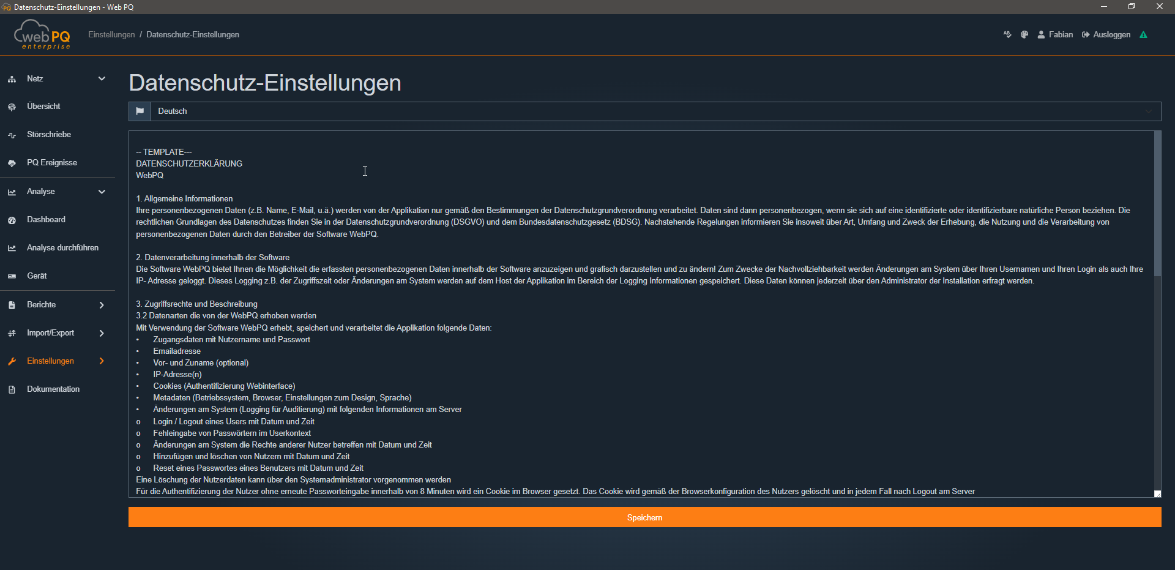This screenshot has height=570, width=1175.
Task: Open the Gerät sidebar entry
Action: (37, 276)
